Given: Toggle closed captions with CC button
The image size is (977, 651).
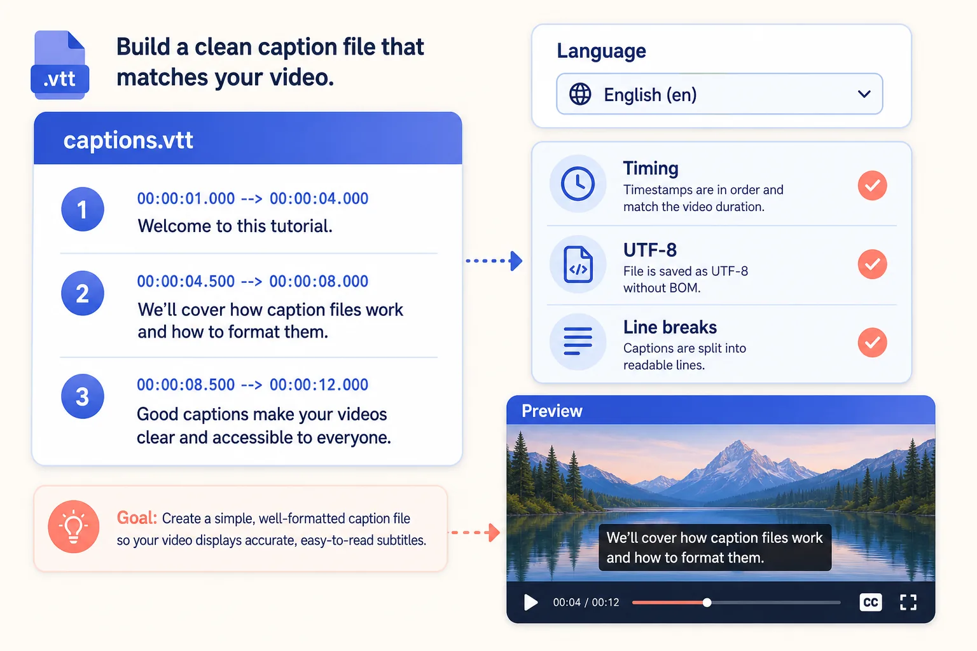Looking at the screenshot, I should point(870,602).
